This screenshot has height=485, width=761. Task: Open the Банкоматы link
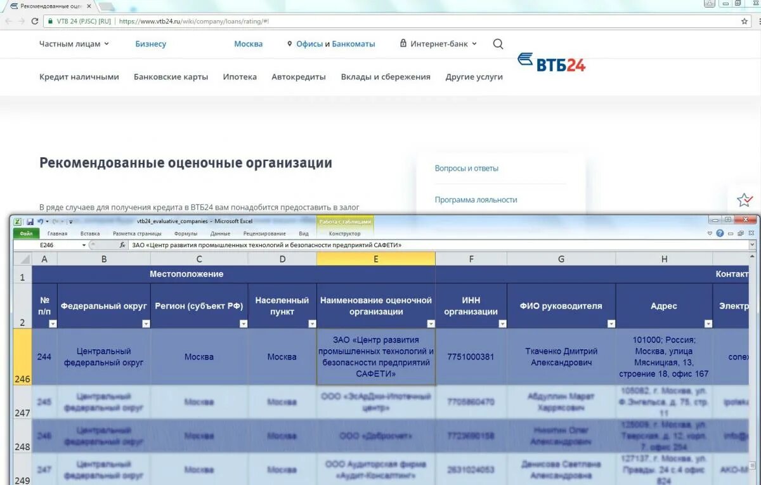pos(353,44)
